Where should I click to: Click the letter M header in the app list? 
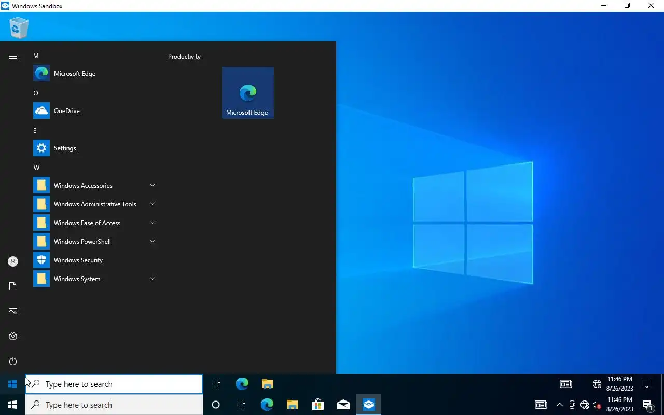click(36, 56)
